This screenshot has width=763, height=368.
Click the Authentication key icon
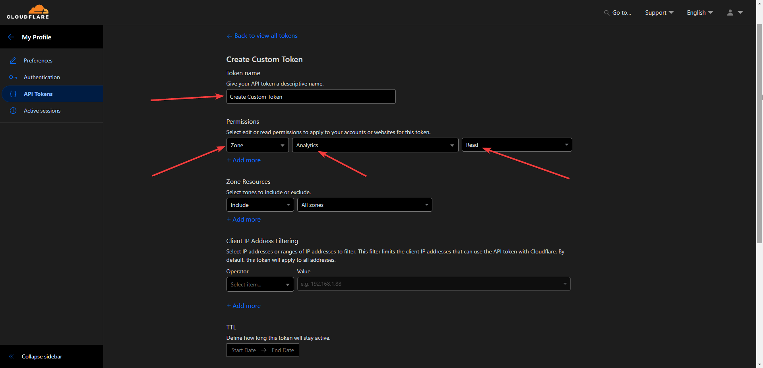[13, 77]
